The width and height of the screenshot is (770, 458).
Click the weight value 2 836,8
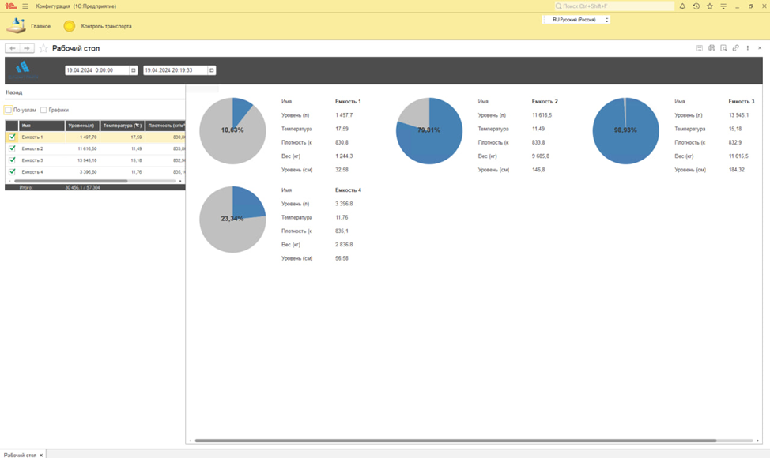tap(344, 244)
